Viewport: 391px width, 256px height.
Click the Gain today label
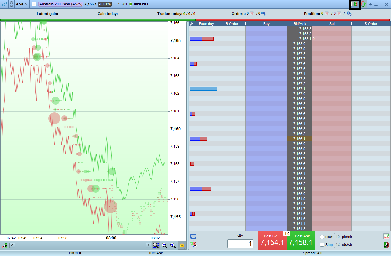click(109, 14)
